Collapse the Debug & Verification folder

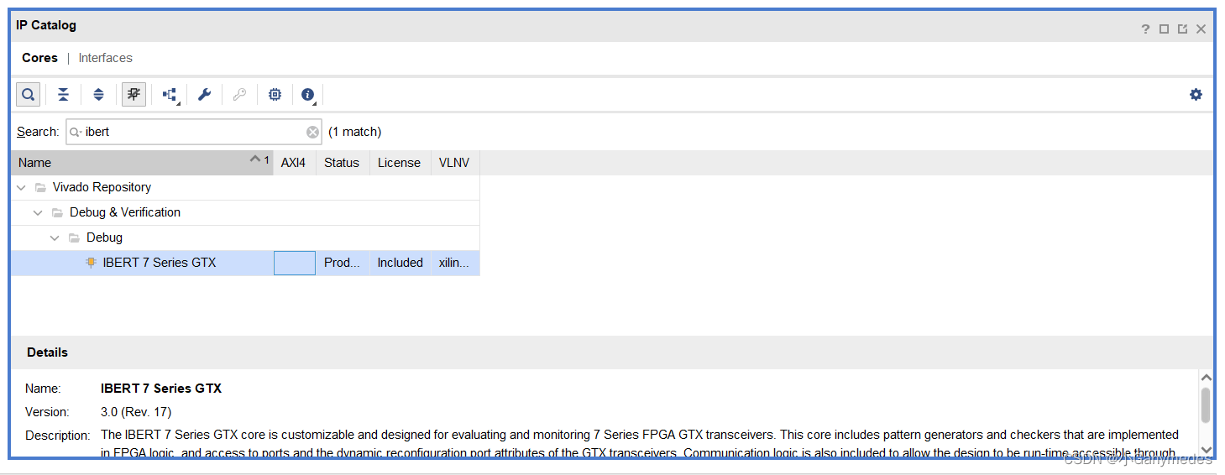click(38, 212)
